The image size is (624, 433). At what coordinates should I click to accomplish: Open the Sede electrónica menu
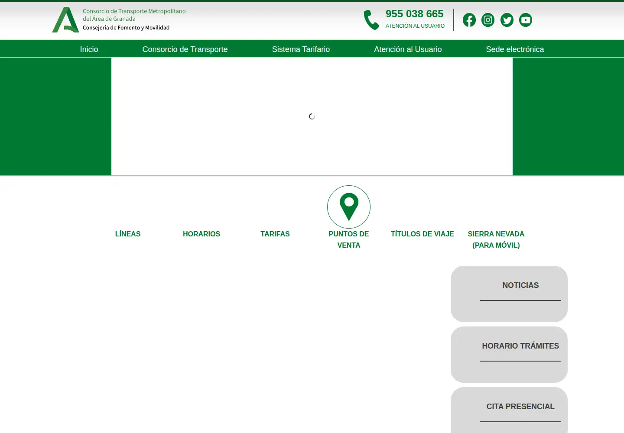coord(515,49)
